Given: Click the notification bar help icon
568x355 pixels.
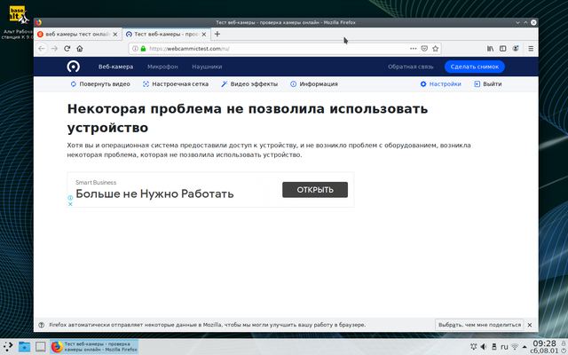Looking at the screenshot, I should (42, 325).
